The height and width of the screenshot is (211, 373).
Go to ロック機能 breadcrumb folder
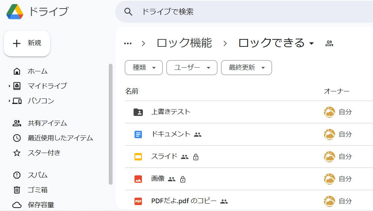[184, 43]
